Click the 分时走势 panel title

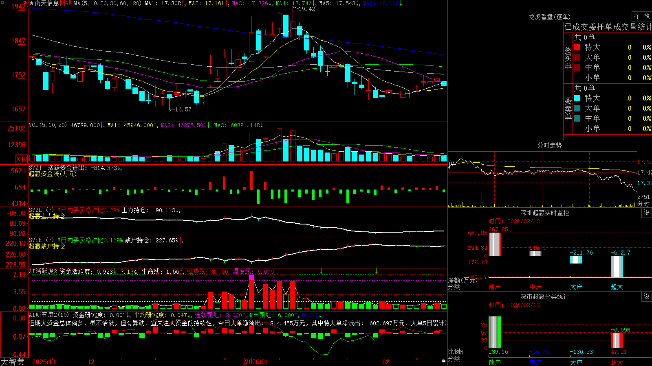tap(549, 145)
